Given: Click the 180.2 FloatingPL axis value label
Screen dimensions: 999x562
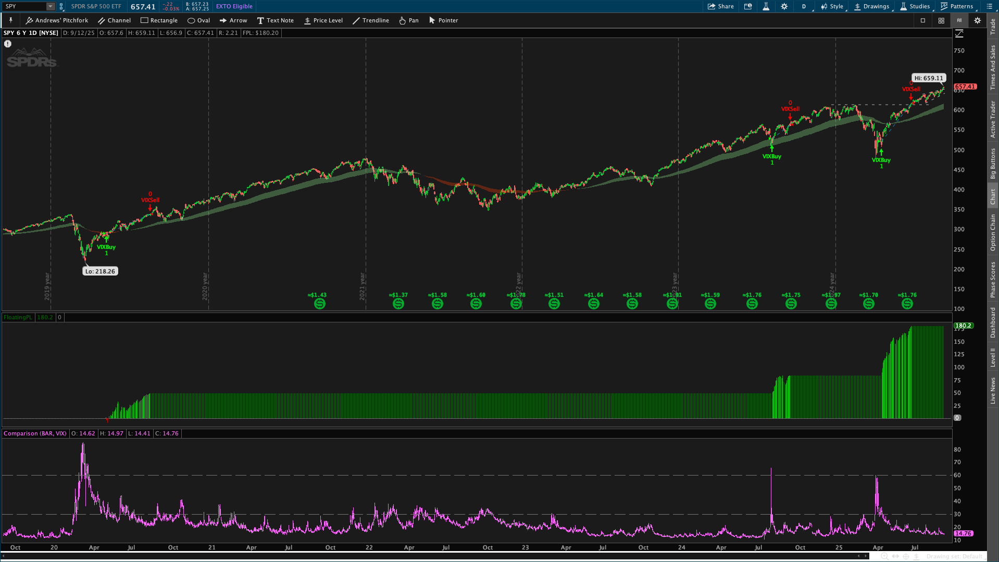Looking at the screenshot, I should pyautogui.click(x=963, y=326).
